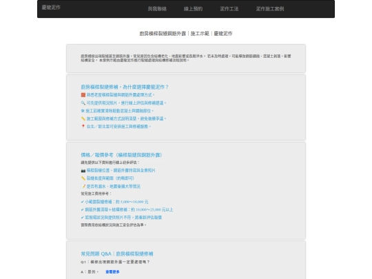Click the intro paragraph about 廚房橫樑
Image resolution: width=372 pixels, height=279 pixels.
click(x=186, y=58)
